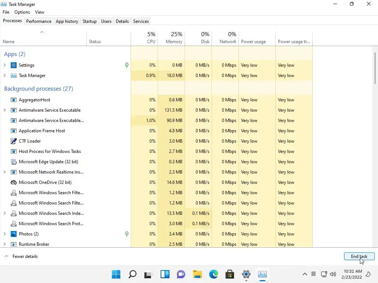Click the Task Manager taskbar icon
The height and width of the screenshot is (283, 378).
click(x=262, y=274)
